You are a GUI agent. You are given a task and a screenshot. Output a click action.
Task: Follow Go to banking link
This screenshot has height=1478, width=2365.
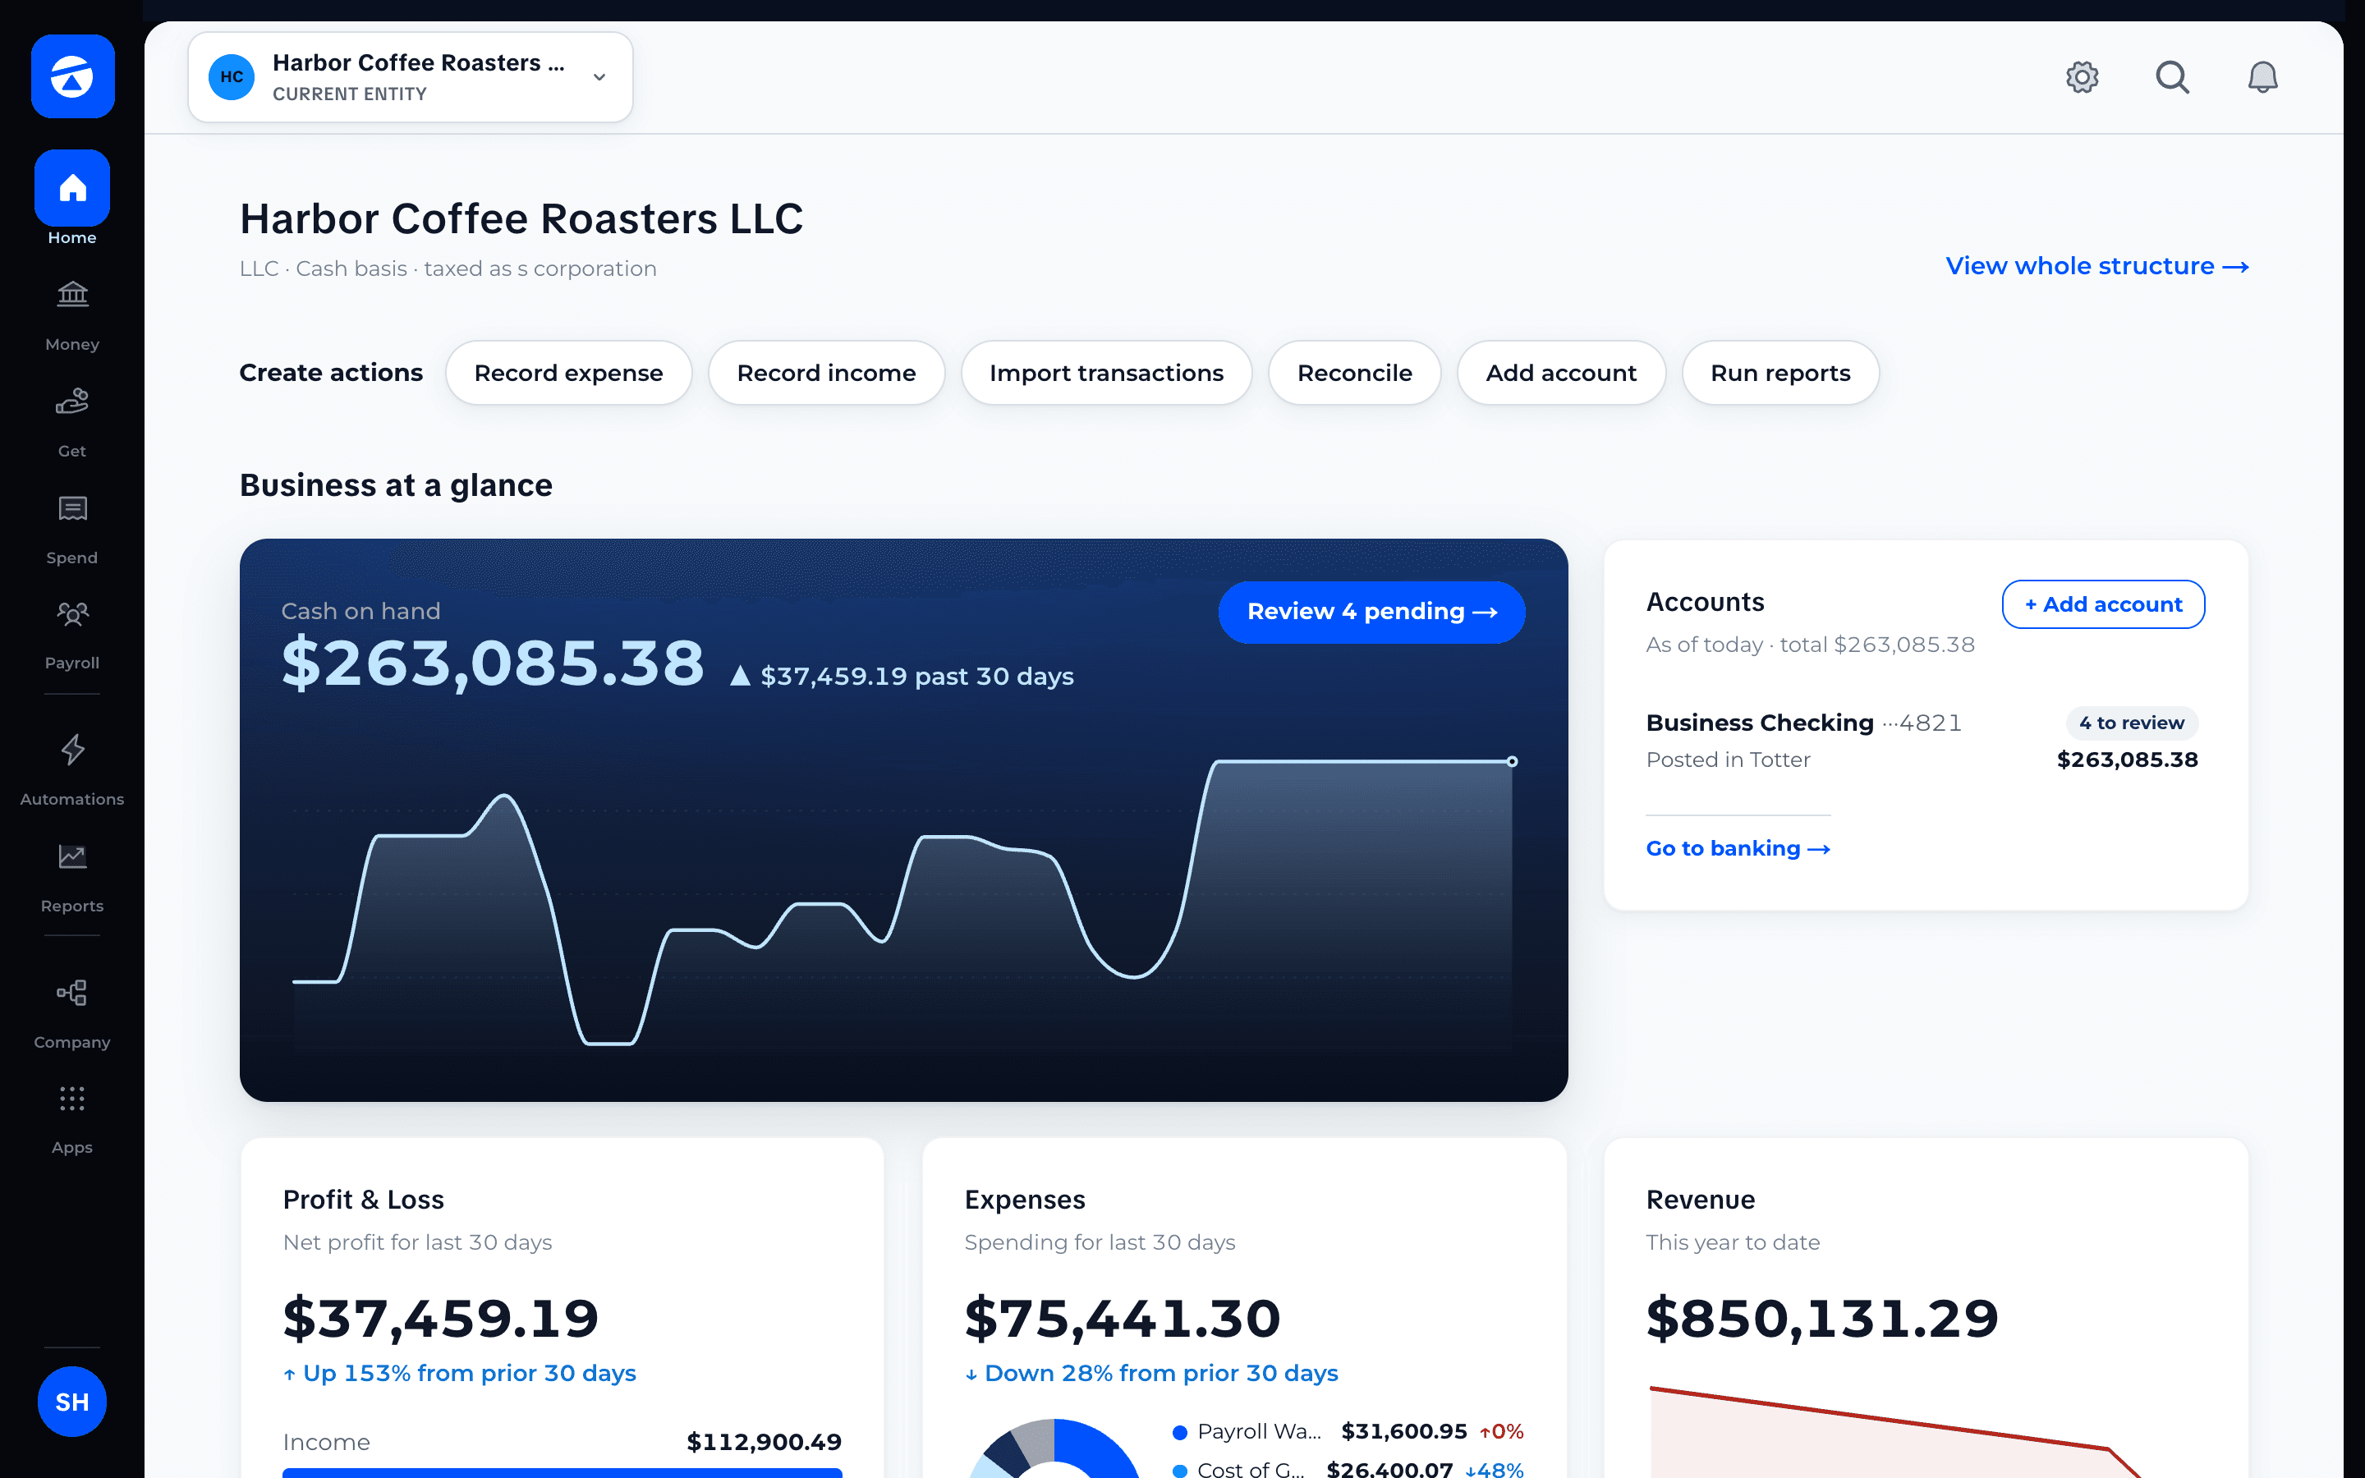coord(1738,848)
